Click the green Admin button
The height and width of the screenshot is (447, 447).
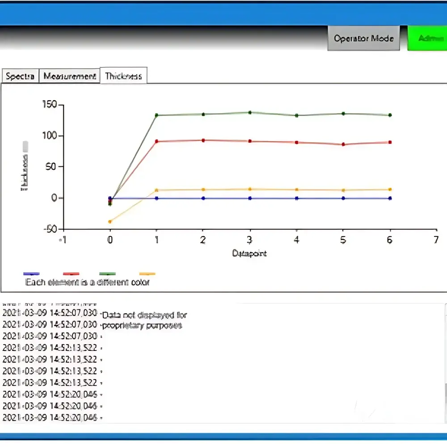(x=428, y=38)
